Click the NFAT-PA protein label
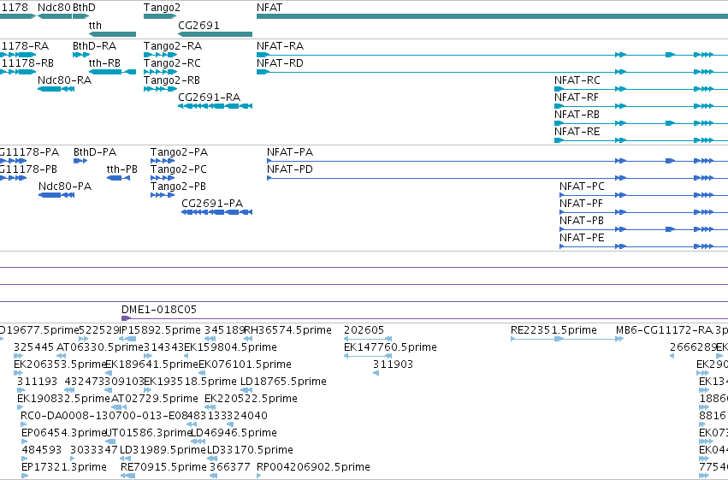Viewport: 728px width, 480px height. click(x=290, y=152)
